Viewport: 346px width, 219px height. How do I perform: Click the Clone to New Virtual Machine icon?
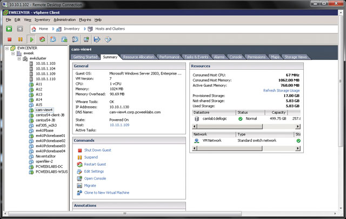79,193
